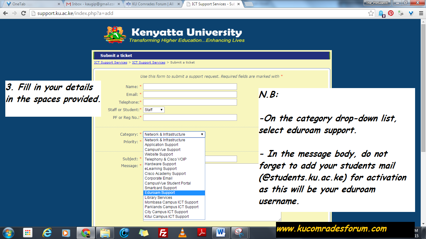Select CampusVue Student Portal option

pyautogui.click(x=174, y=183)
